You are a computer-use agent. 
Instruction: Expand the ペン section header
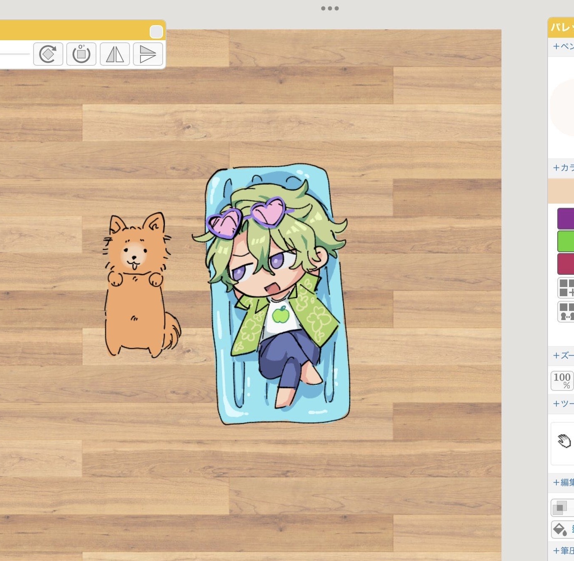pyautogui.click(x=563, y=47)
